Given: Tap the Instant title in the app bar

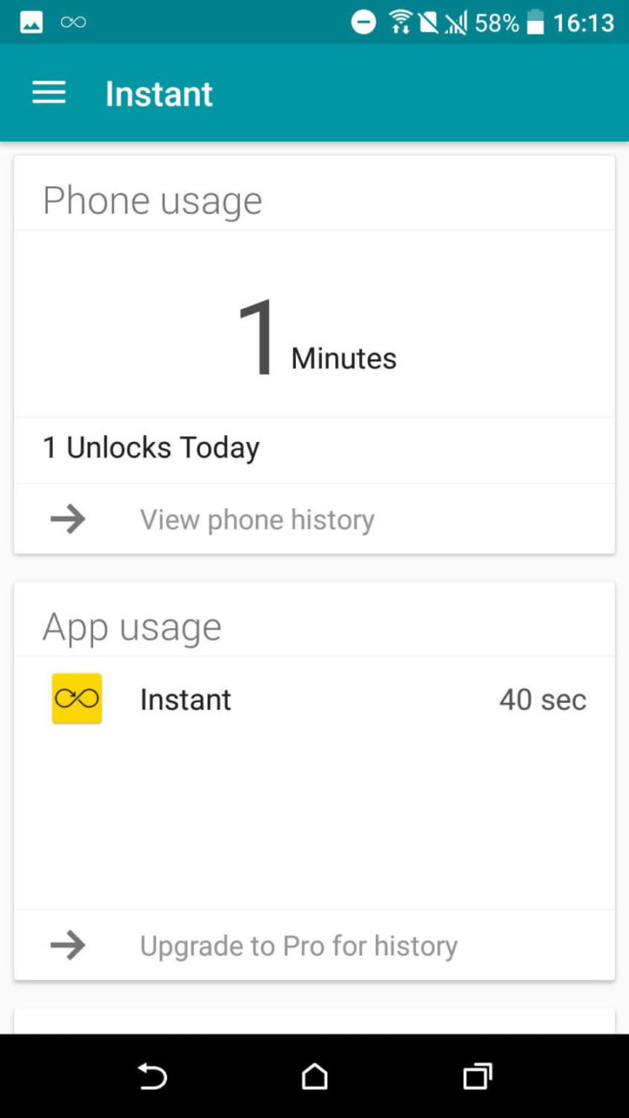Looking at the screenshot, I should [x=159, y=93].
